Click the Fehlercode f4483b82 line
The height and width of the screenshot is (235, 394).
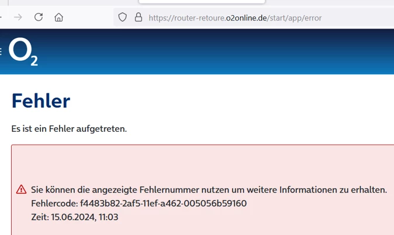click(139, 204)
